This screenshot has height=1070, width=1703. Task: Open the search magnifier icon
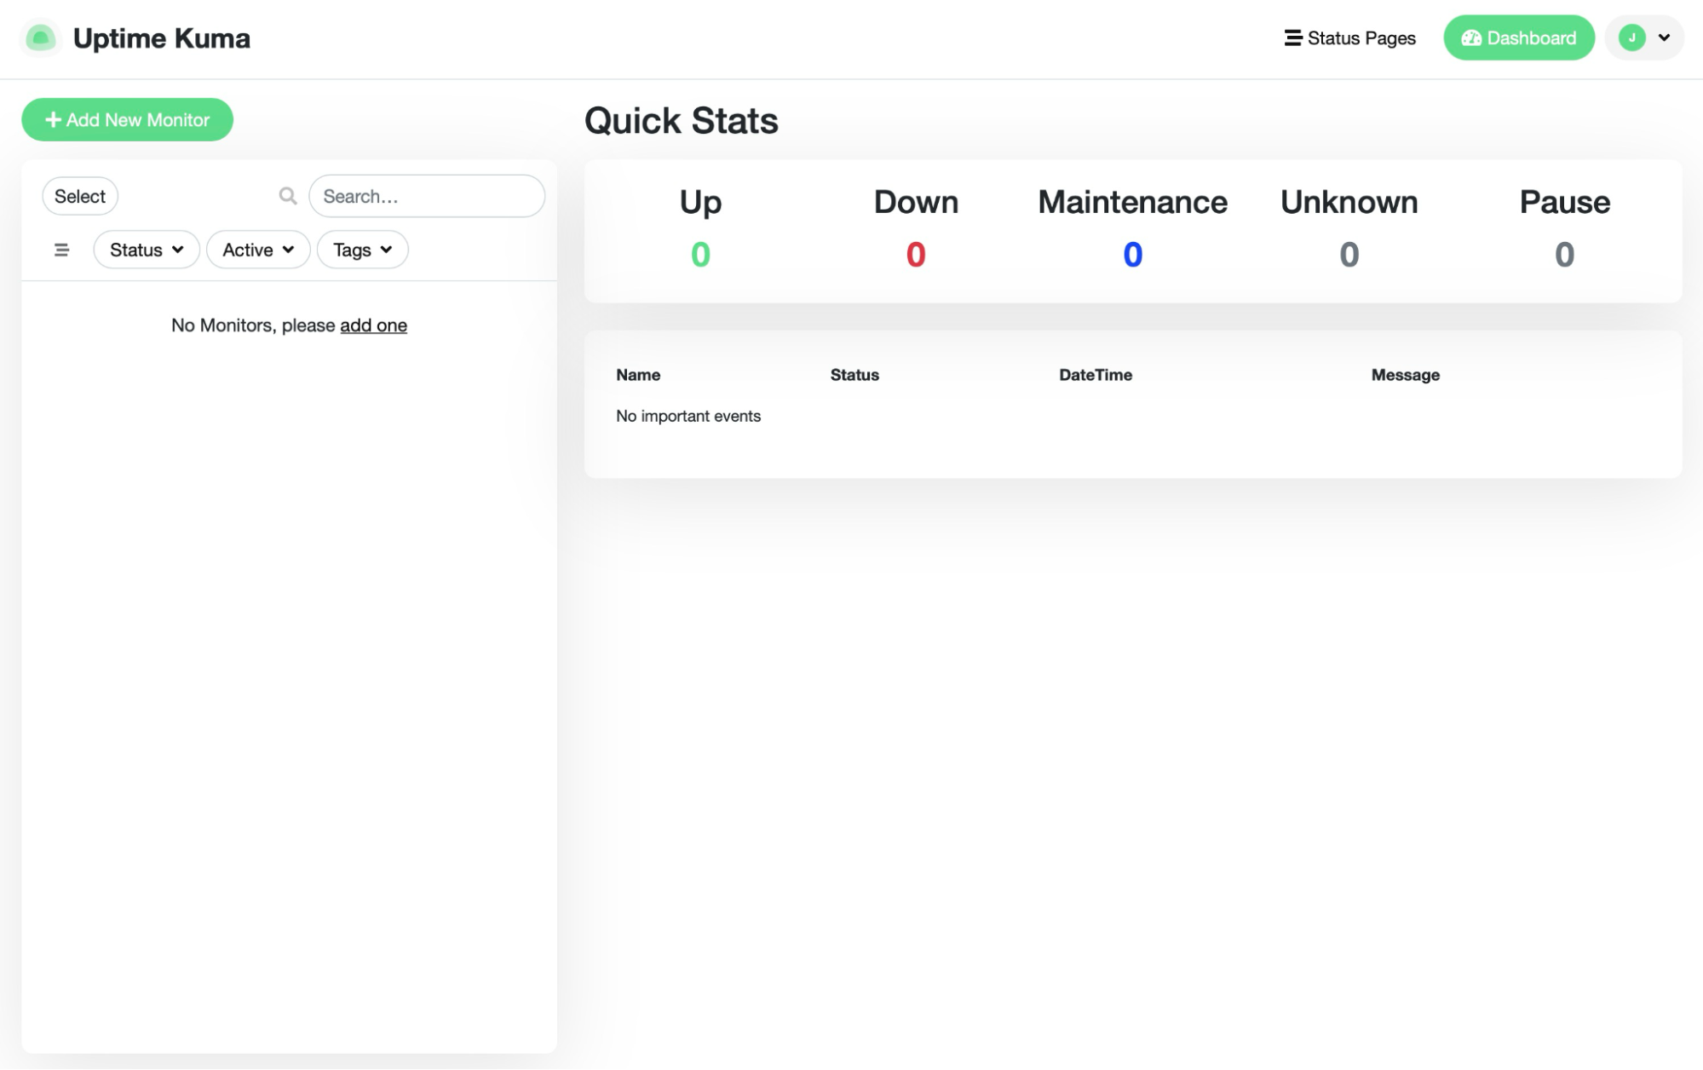(x=287, y=196)
